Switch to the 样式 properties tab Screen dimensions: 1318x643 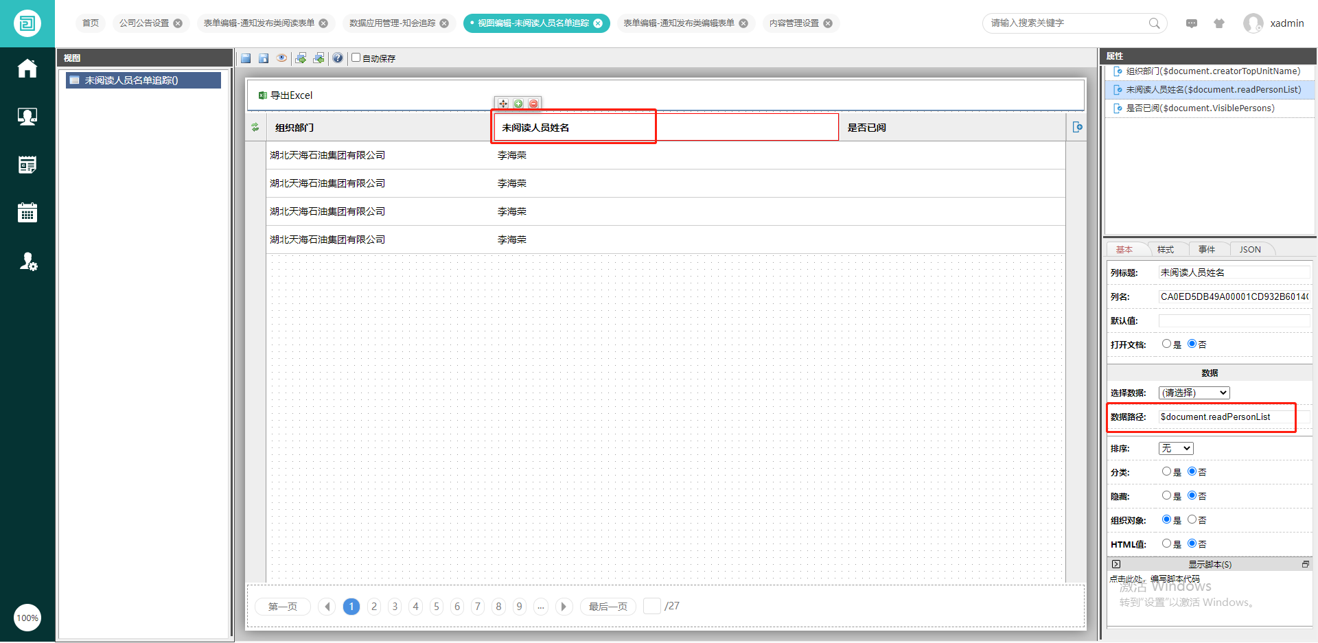[x=1165, y=250]
